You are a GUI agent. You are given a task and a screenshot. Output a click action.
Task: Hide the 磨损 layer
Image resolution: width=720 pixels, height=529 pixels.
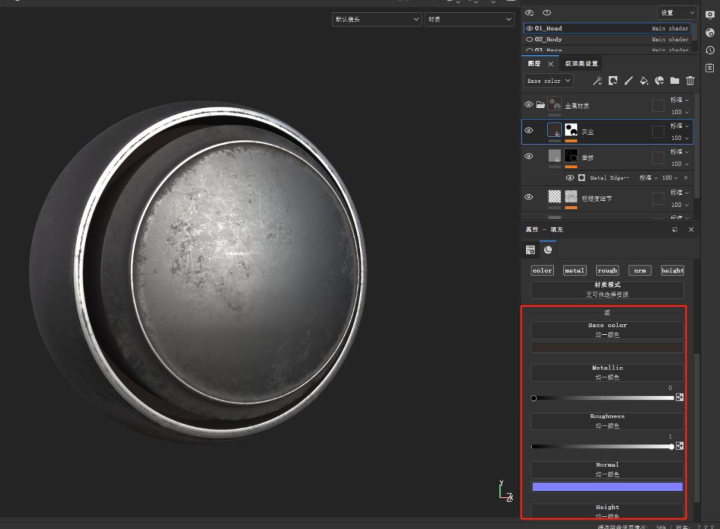click(x=529, y=156)
